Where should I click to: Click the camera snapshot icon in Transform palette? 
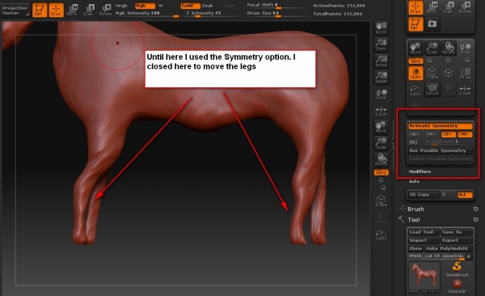[x=432, y=23]
